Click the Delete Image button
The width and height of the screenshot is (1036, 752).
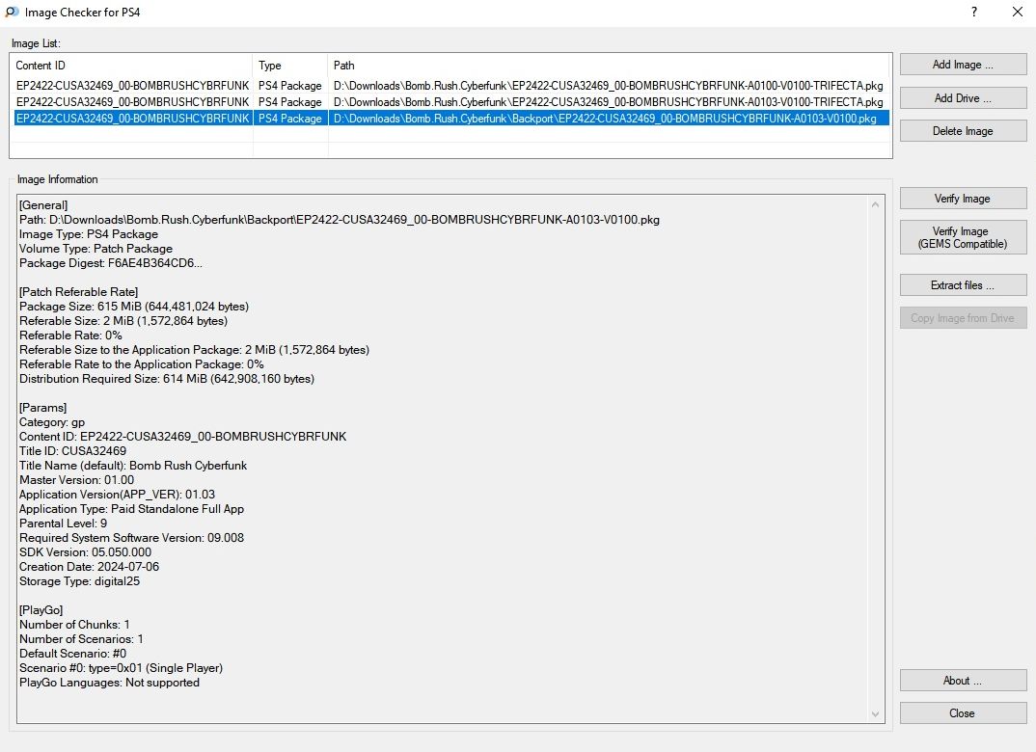pos(963,131)
